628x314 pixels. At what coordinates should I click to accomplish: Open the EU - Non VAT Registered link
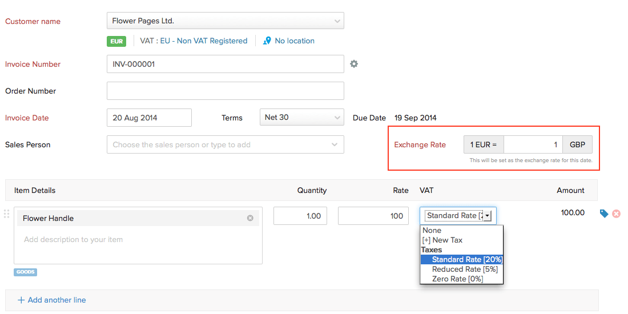[204, 41]
